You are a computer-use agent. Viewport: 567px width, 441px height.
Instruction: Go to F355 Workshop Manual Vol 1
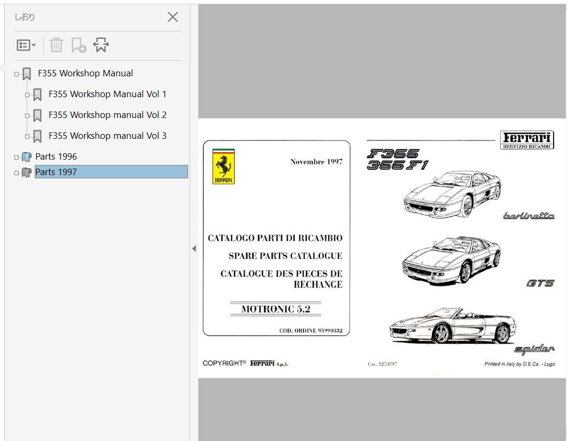pos(107,94)
